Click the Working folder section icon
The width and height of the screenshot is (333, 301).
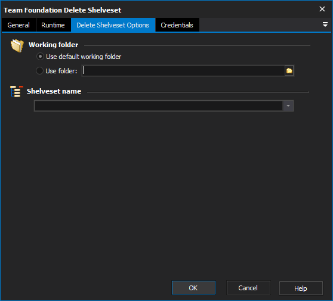(17, 46)
